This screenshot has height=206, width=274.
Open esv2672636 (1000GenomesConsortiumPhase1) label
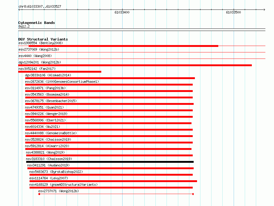[x=62, y=82]
